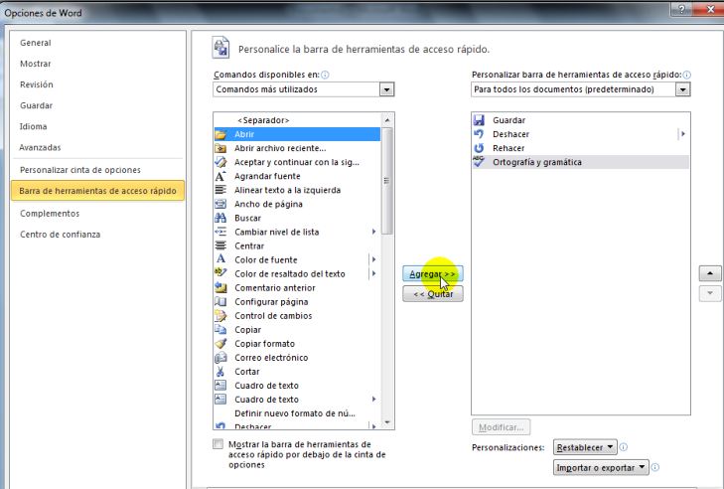The image size is (724, 489).
Task: Click the Aceptar y continuar icon
Action: [220, 162]
